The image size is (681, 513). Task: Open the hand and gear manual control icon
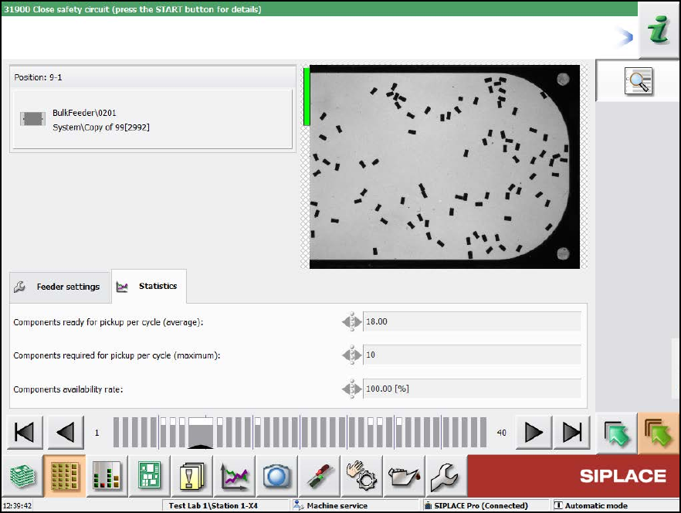pyautogui.click(x=362, y=476)
